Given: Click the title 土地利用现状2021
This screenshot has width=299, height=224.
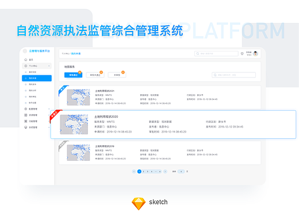Looking at the screenshot, I should 105,91.
